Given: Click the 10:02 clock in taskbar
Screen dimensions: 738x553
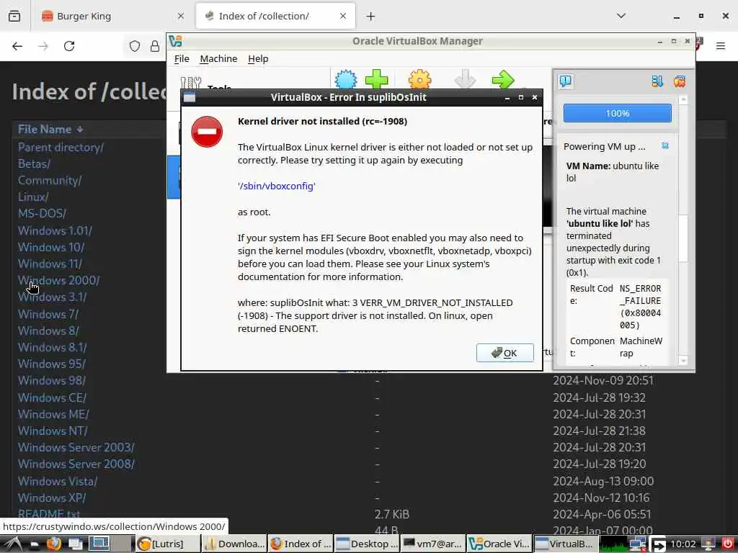Looking at the screenshot, I should point(683,544).
